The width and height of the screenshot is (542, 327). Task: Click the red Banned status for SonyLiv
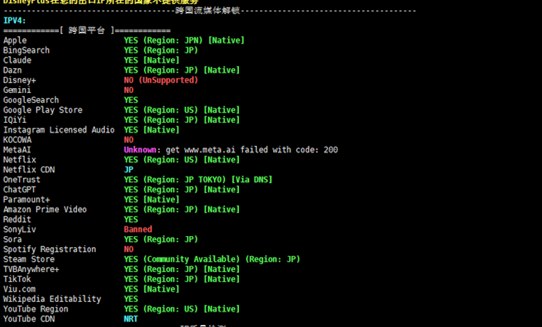138,230
